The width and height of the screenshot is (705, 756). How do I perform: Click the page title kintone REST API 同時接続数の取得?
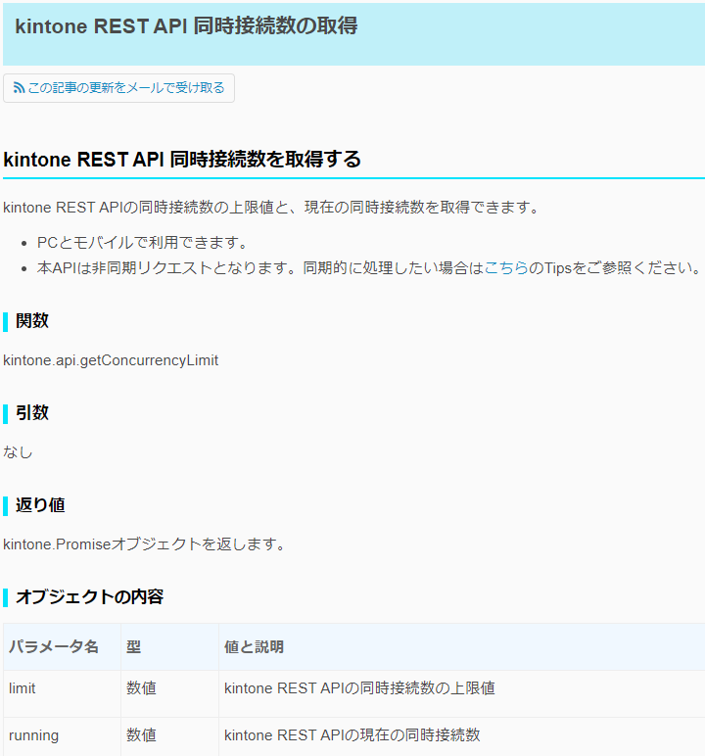pyautogui.click(x=186, y=26)
